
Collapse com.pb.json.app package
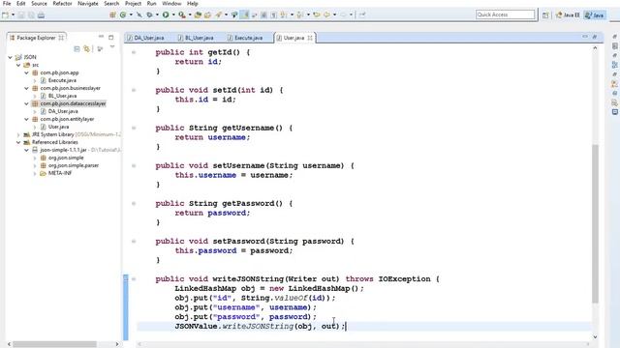[26, 73]
